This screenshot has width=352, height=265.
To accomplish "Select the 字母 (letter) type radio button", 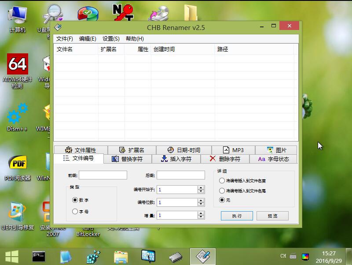I will (75, 212).
